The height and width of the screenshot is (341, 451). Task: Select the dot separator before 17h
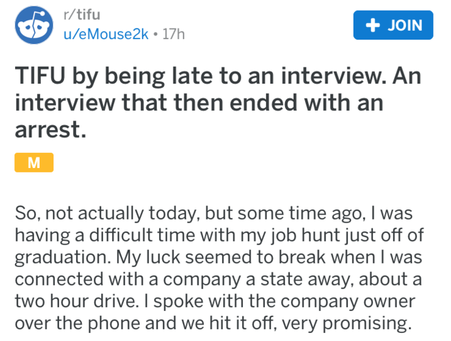(155, 35)
